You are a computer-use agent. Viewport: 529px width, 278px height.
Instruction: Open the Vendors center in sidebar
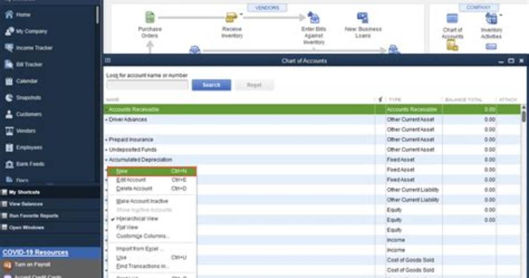click(x=20, y=131)
